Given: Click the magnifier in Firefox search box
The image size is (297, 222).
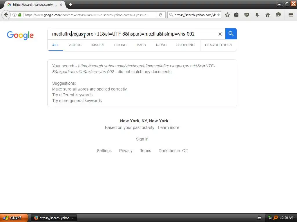Looking at the screenshot, I should pos(171,15).
